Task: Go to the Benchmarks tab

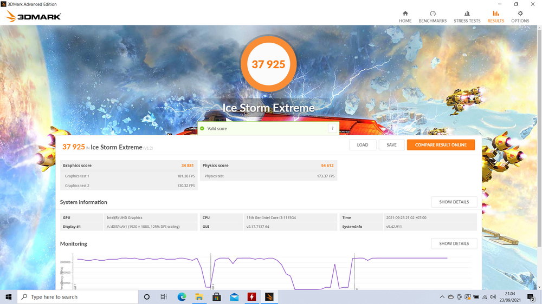Action: [433, 17]
